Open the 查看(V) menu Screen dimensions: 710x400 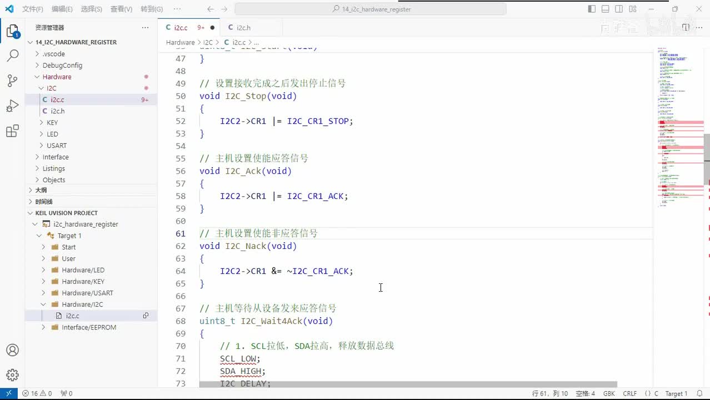pos(121,9)
